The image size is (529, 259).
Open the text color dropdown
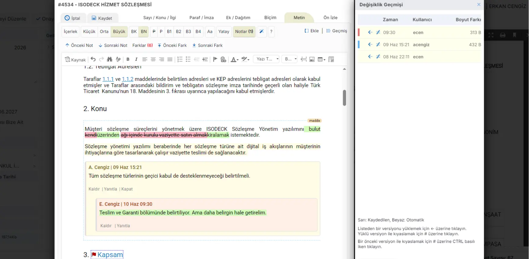234,59
